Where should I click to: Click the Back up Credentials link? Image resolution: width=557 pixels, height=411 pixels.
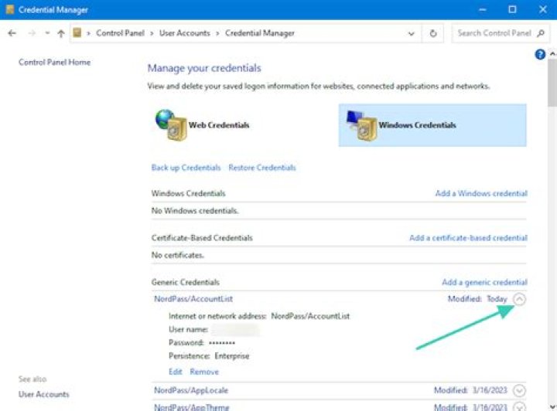click(x=186, y=168)
